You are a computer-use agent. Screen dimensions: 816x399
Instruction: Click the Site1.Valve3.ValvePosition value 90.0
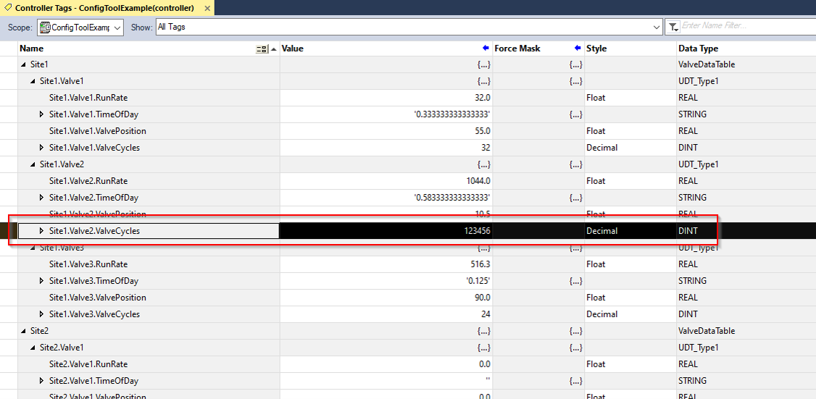coord(483,297)
